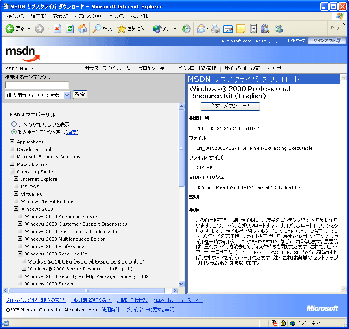Open the Mail toolbar icon
This screenshot has height=329, width=349.
(201, 29)
